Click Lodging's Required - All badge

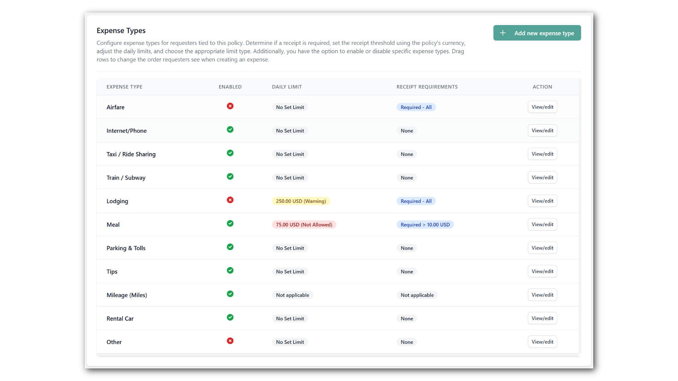(x=416, y=201)
